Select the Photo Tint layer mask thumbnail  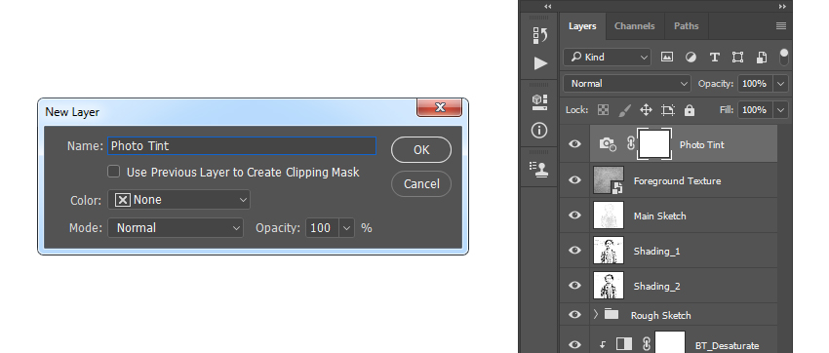(x=654, y=143)
